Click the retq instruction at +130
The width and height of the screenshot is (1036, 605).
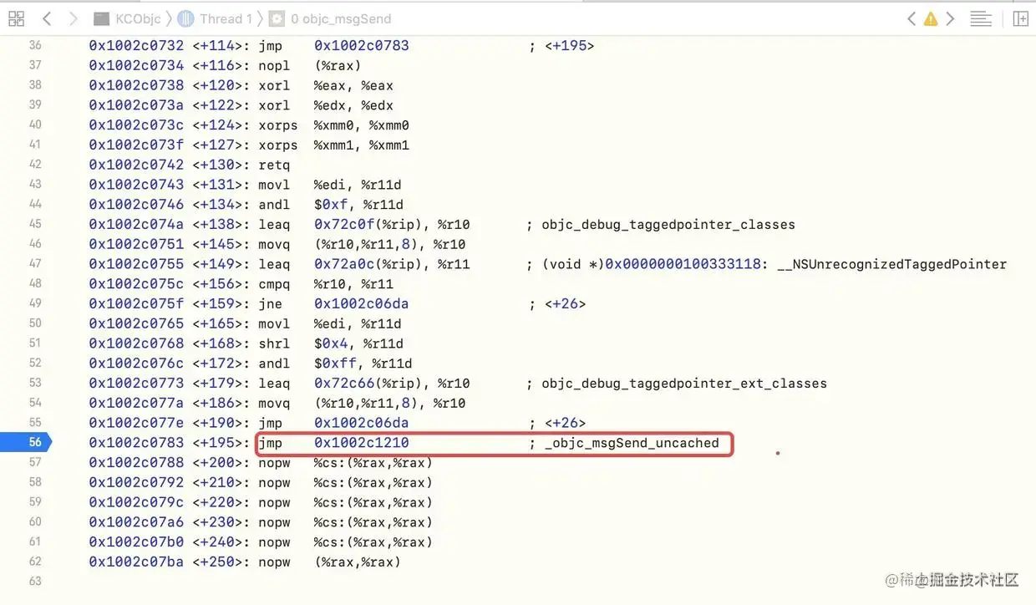tap(274, 165)
